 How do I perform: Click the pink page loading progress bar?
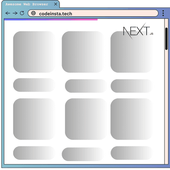pyautogui.click(x=51, y=20)
